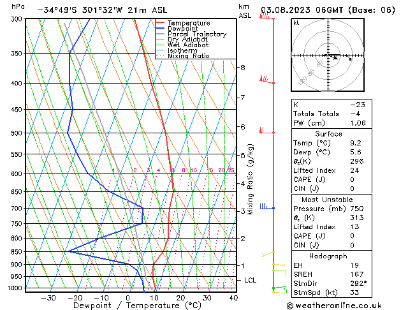Click the Hodograph section heading

[328, 256]
